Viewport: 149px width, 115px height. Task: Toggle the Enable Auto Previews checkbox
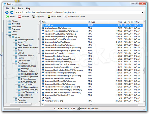(78, 108)
